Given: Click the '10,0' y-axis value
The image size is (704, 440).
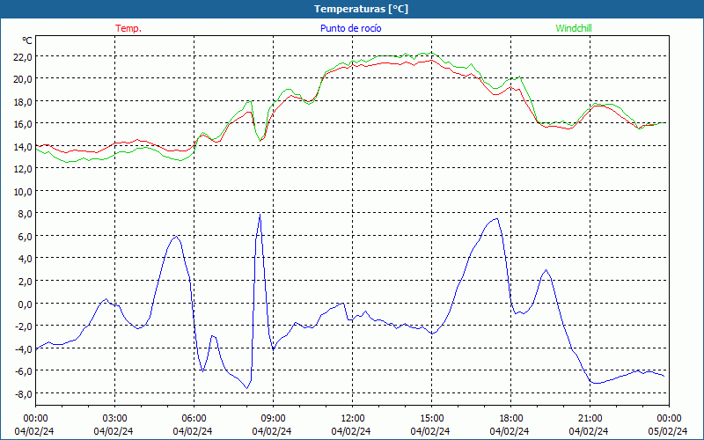Looking at the screenshot, I should click(23, 191).
